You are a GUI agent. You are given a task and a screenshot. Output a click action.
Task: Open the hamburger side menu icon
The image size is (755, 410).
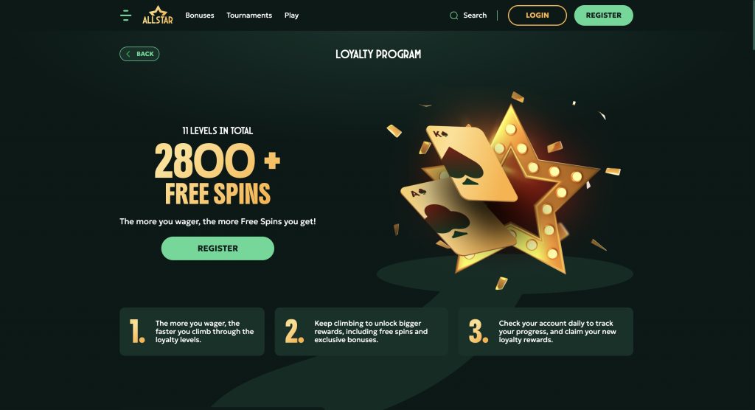[125, 15]
